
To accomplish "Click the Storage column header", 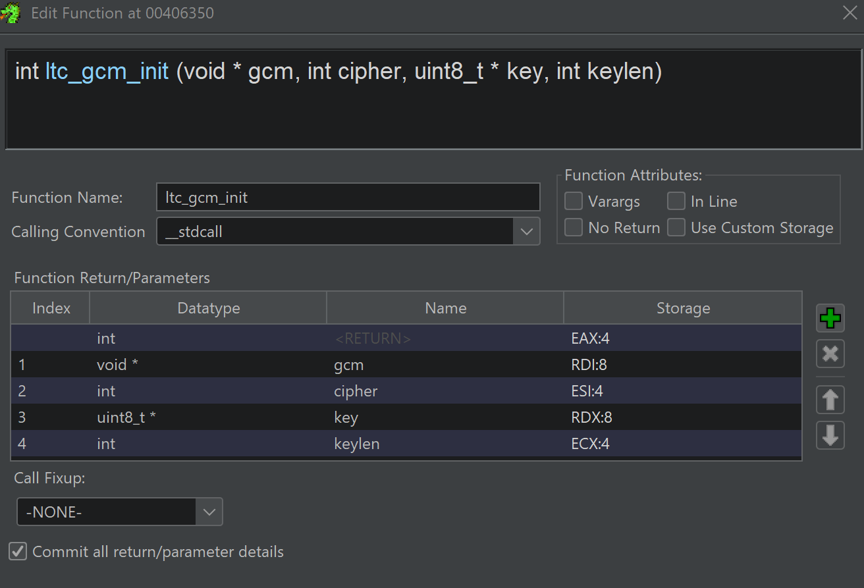I will 683,308.
